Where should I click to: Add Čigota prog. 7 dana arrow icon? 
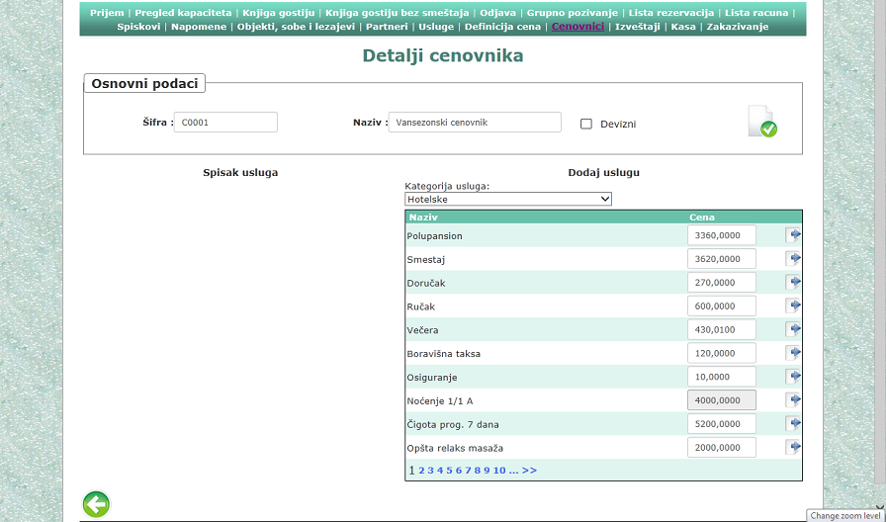(793, 424)
